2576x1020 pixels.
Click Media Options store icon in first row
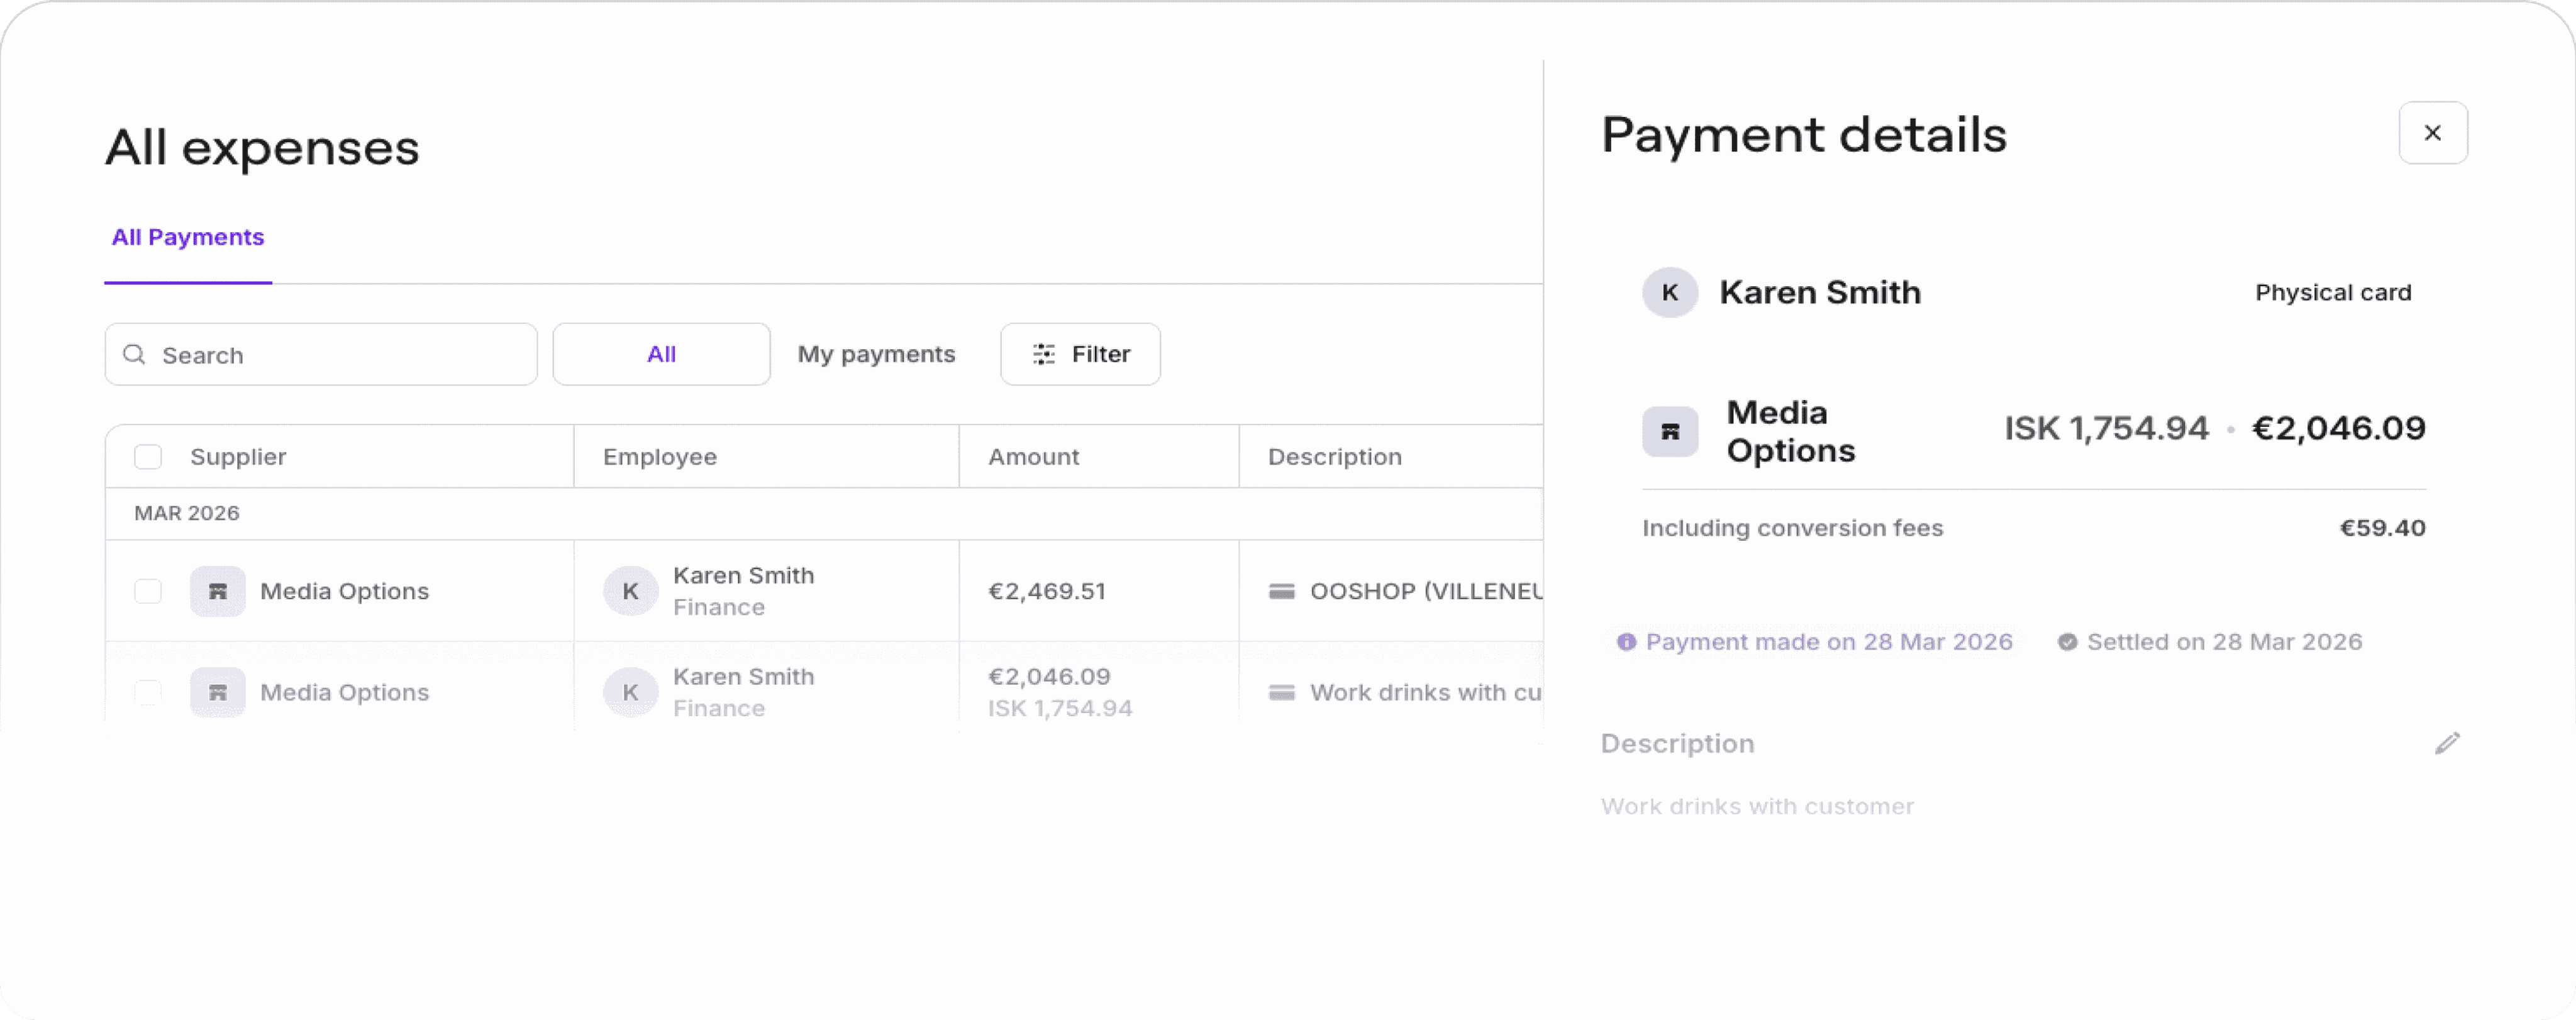(x=218, y=591)
